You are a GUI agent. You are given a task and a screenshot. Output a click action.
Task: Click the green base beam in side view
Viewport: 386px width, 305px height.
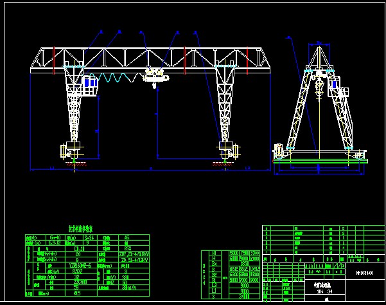pyautogui.click(x=320, y=160)
